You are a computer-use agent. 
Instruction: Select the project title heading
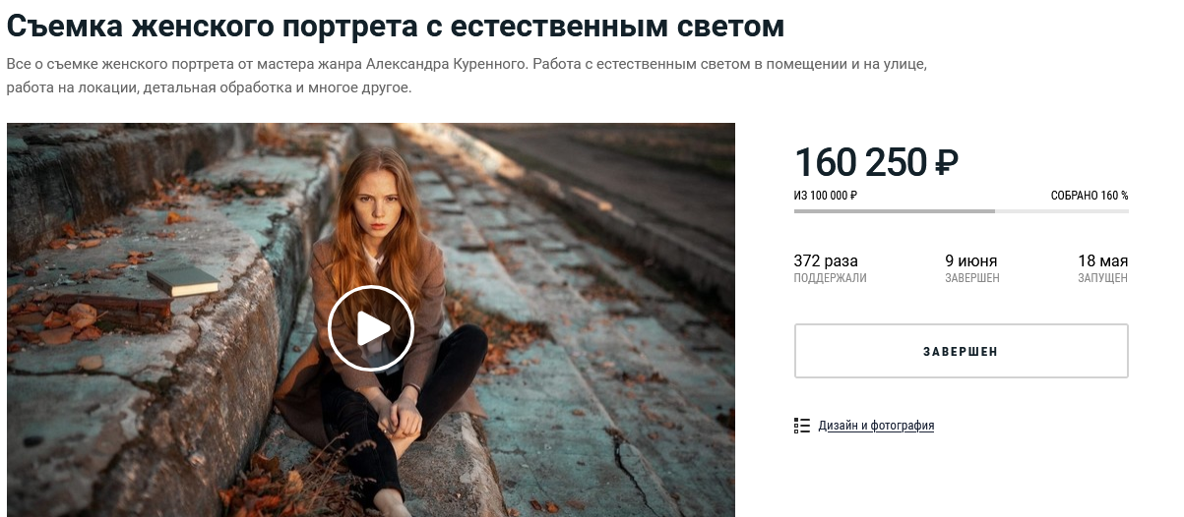(x=396, y=27)
